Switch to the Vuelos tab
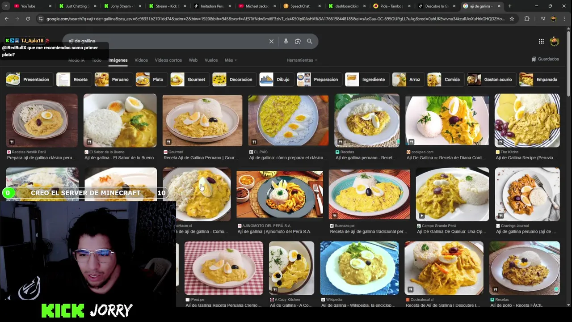 (211, 60)
